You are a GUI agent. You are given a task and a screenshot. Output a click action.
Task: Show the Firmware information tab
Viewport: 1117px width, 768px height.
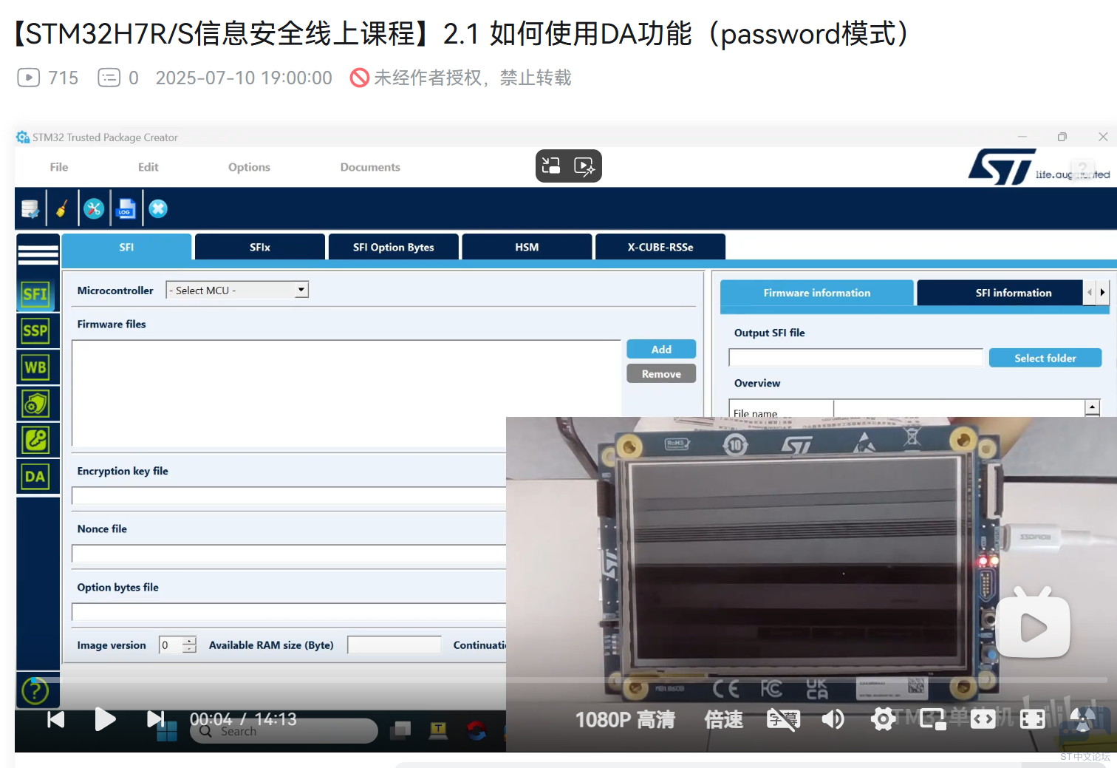coord(817,293)
